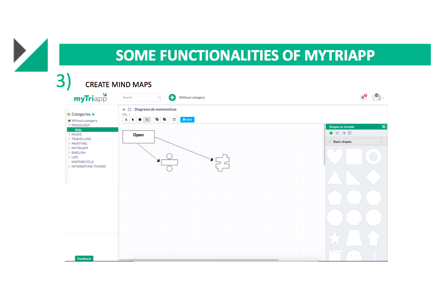Select the Open box on the canvas
The image size is (436, 308).
(139, 137)
